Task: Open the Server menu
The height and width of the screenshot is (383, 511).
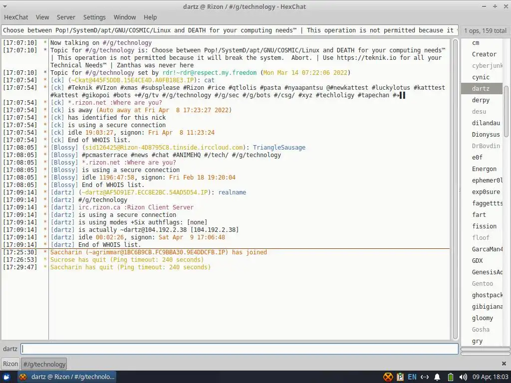Action: pos(66,17)
